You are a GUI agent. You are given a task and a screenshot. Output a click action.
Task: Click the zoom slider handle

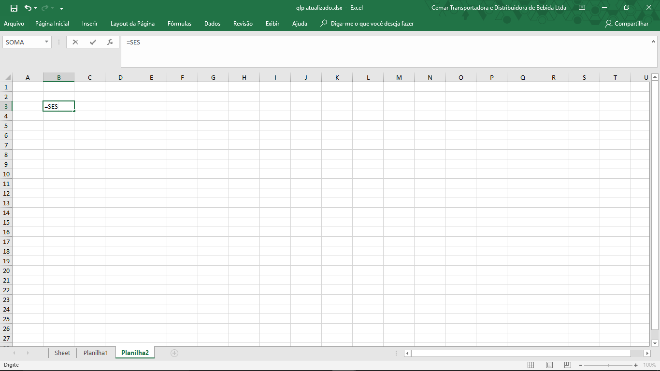click(608, 365)
